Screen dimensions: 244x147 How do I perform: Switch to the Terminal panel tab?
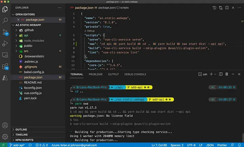coord(77,74)
